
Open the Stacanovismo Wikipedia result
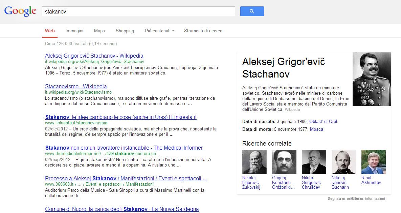[76, 86]
